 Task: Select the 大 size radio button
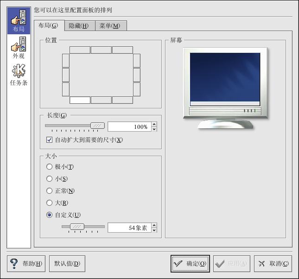coord(50,203)
